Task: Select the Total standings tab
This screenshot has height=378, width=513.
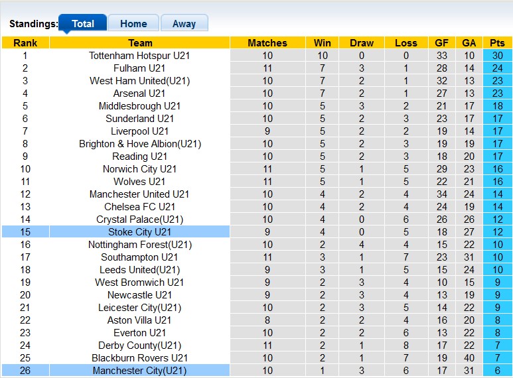Action: [83, 23]
